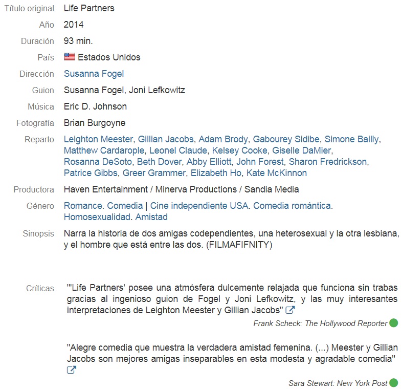402x389 pixels.
Task: Open Adam Brody cast link
Action: [x=224, y=139]
